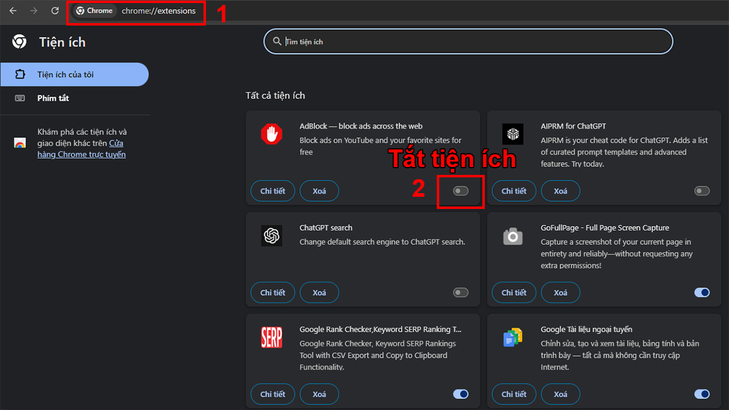Viewport: 729px width, 410px height.
Task: Click Xoá to remove AdBlock
Action: [320, 191]
